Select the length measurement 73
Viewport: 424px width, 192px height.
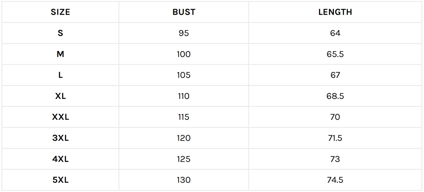click(x=335, y=159)
